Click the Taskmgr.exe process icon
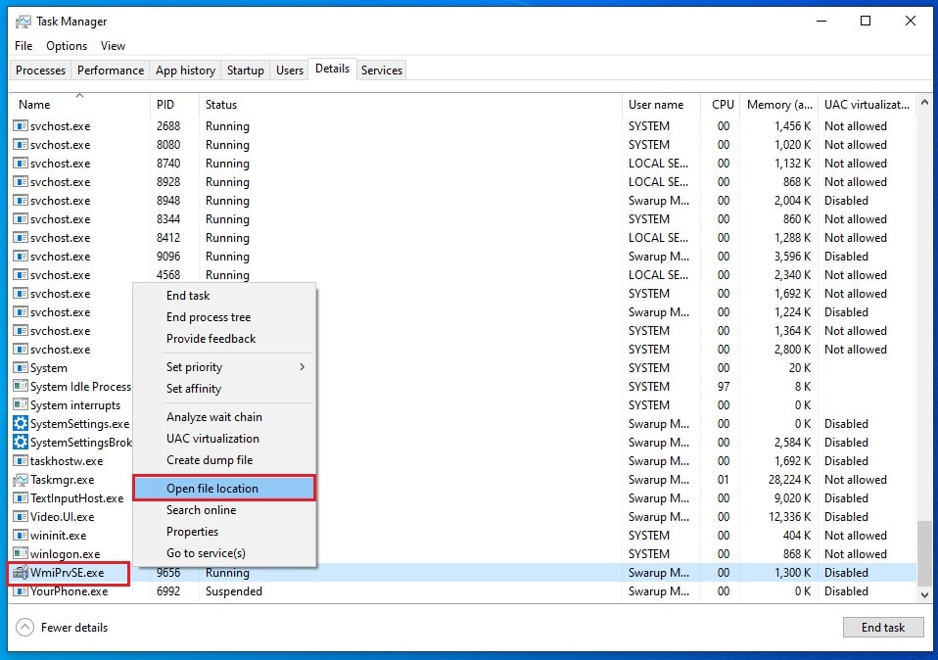Viewport: 938px width, 660px height. click(x=21, y=479)
